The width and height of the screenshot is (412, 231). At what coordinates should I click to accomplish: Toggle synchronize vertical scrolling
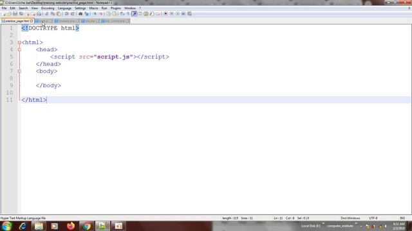(108, 13)
